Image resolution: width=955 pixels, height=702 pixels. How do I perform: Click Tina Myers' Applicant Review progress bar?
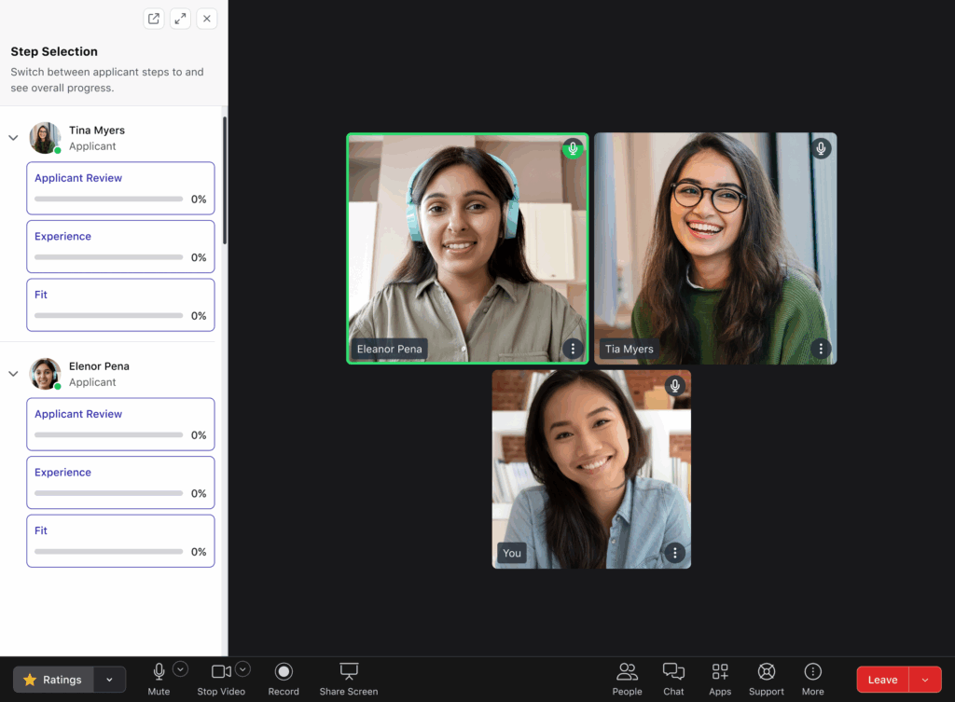pyautogui.click(x=108, y=200)
